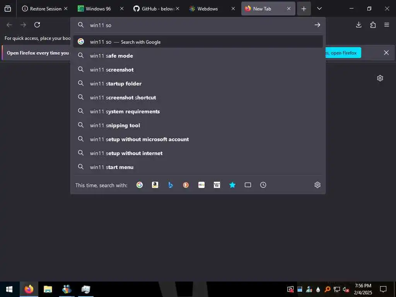The width and height of the screenshot is (396, 297).
Task: Open the Extensions puzzle icon
Action: click(373, 25)
